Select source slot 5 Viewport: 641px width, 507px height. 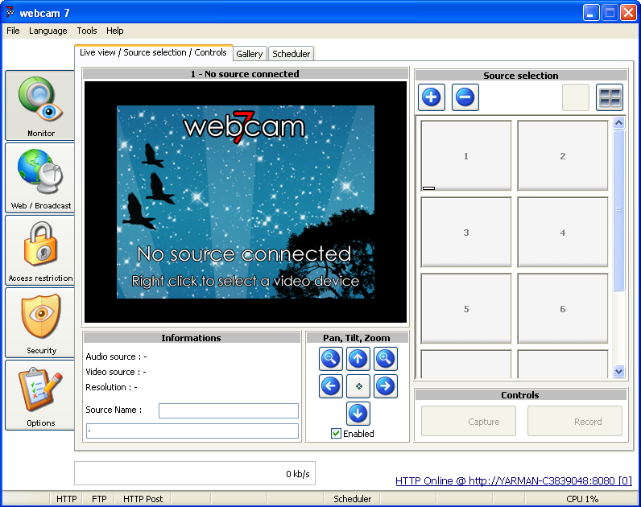466,309
